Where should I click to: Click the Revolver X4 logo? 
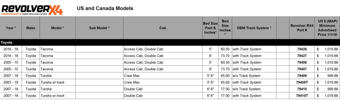pyautogui.click(x=32, y=9)
